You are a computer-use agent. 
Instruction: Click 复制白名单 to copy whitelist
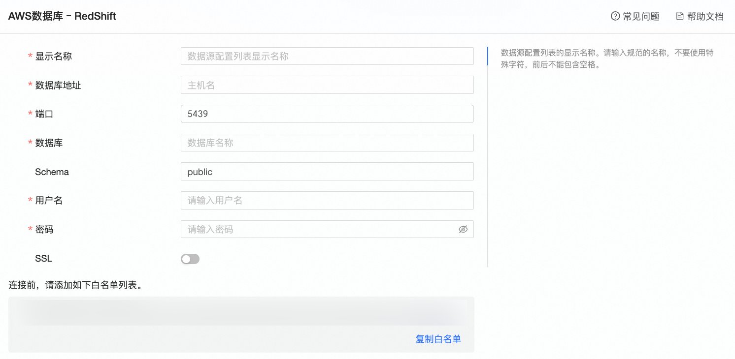coord(438,339)
